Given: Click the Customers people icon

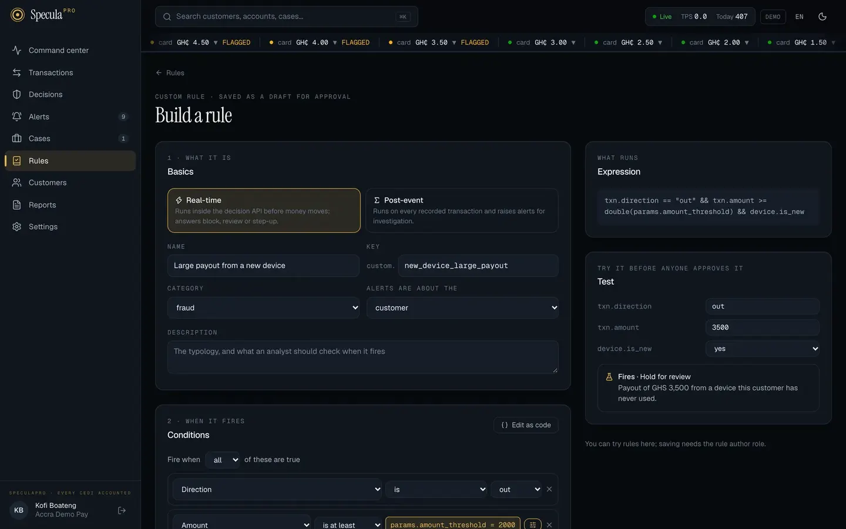Looking at the screenshot, I should coord(16,183).
